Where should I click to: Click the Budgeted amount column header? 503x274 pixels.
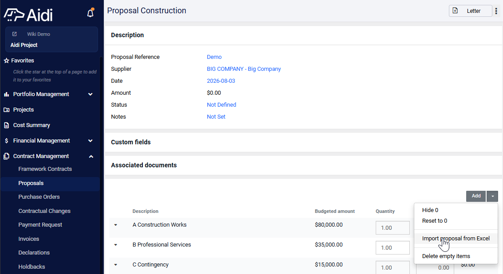point(334,211)
